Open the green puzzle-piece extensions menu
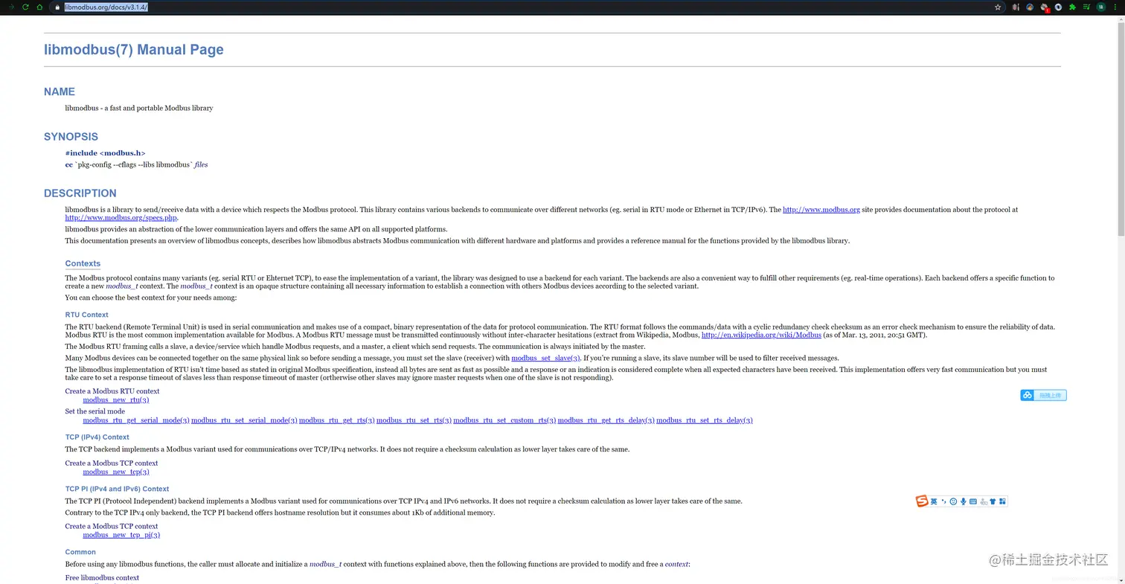1125x584 pixels. [1072, 7]
